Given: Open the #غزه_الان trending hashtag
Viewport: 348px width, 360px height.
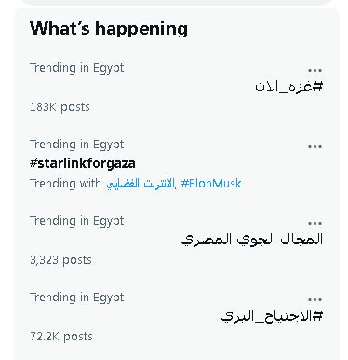Looking at the screenshot, I should pyautogui.click(x=288, y=87).
